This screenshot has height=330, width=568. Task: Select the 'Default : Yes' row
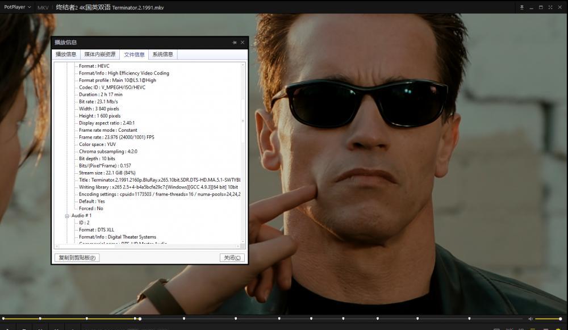[91, 202]
